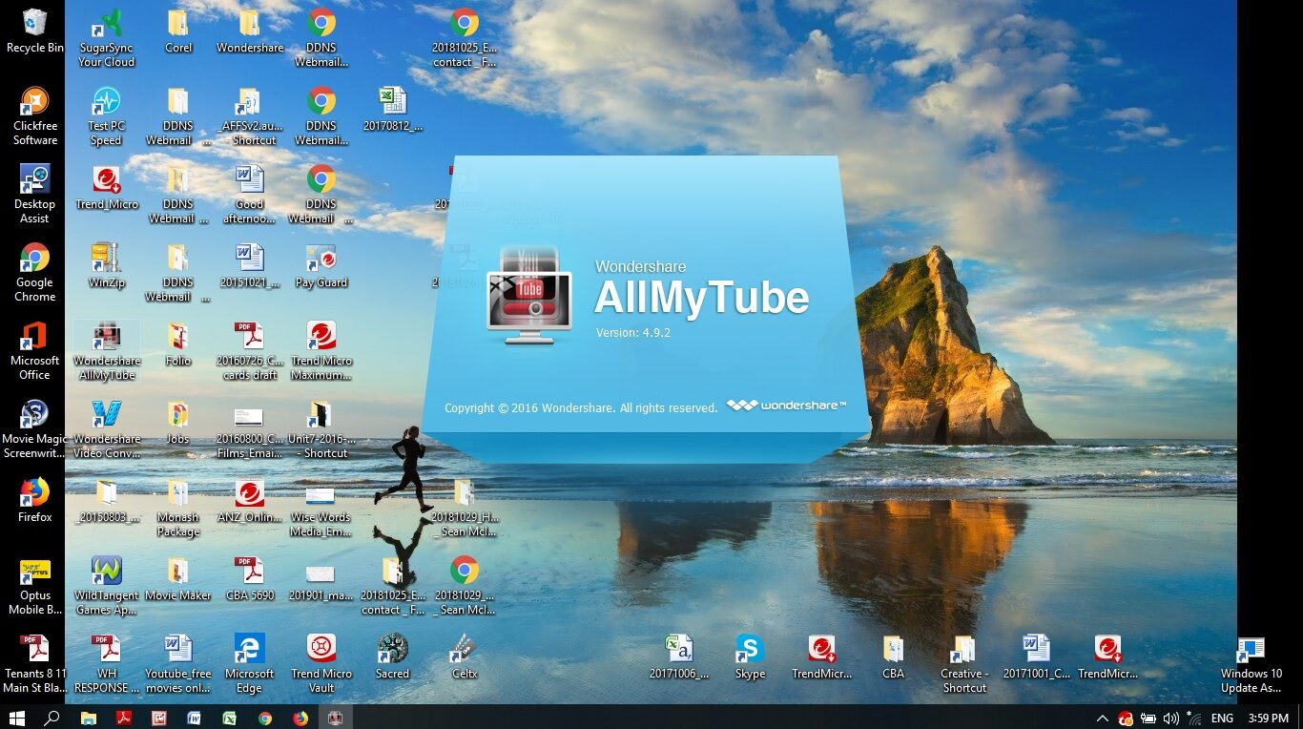This screenshot has height=729, width=1303.
Task: Open the Jobs folder
Action: [178, 423]
